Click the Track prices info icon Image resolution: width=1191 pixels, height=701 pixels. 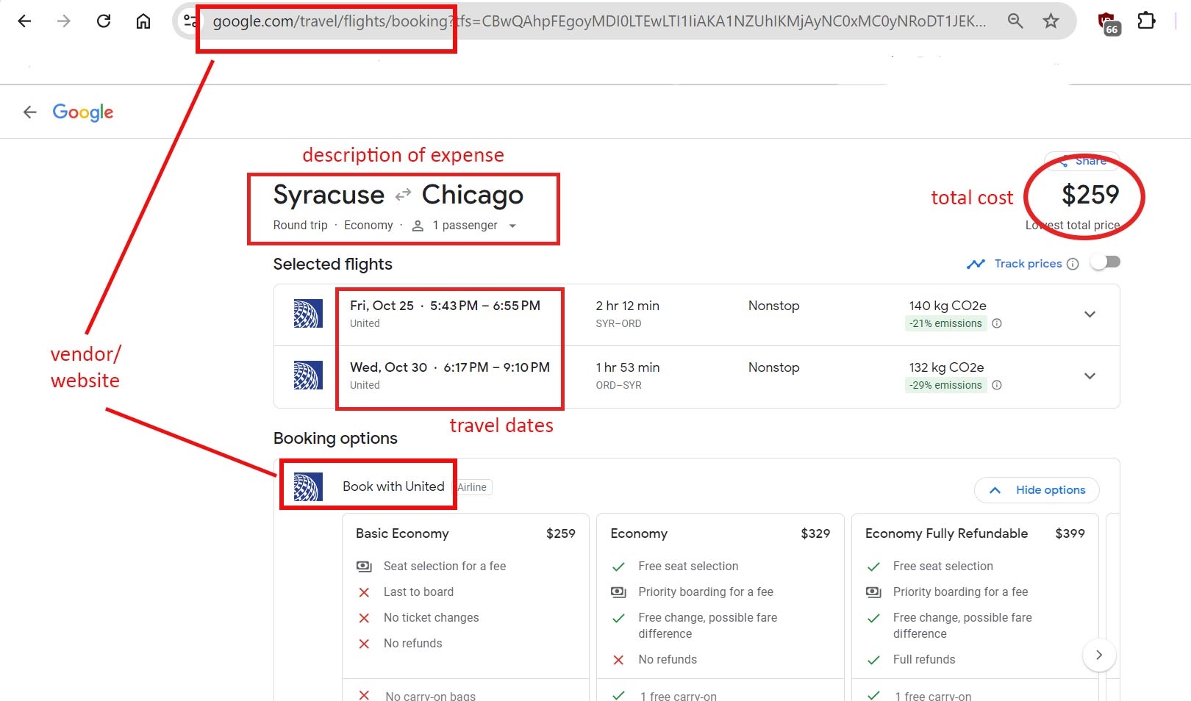[1073, 264]
